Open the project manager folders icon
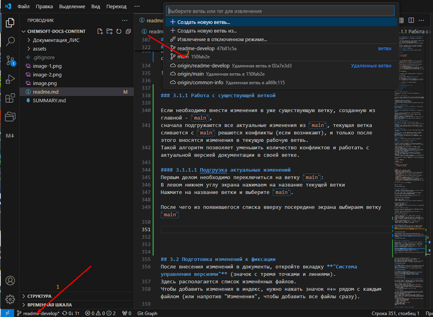Viewport: 433px width, 317px height. point(10,117)
